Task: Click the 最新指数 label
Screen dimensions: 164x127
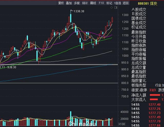Action: click(x=139, y=32)
